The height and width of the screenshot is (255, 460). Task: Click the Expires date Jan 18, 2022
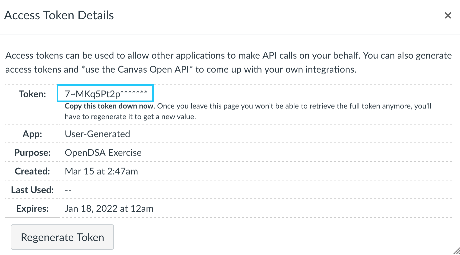(109, 209)
